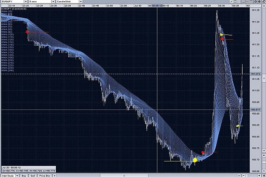The image size is (266, 177).
Task: Click the yellow marker near 160.85 level
Action: coord(238,126)
